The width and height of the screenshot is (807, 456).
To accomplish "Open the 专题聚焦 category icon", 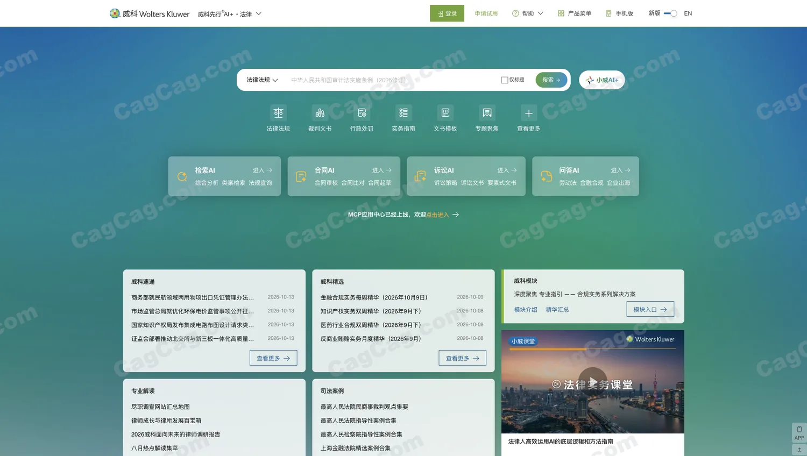I will click(487, 113).
